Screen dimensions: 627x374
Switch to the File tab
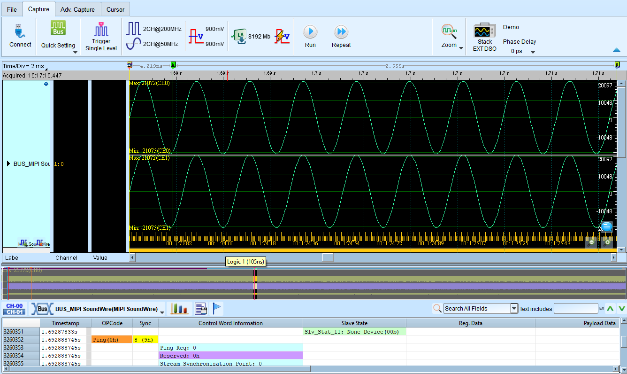point(12,9)
